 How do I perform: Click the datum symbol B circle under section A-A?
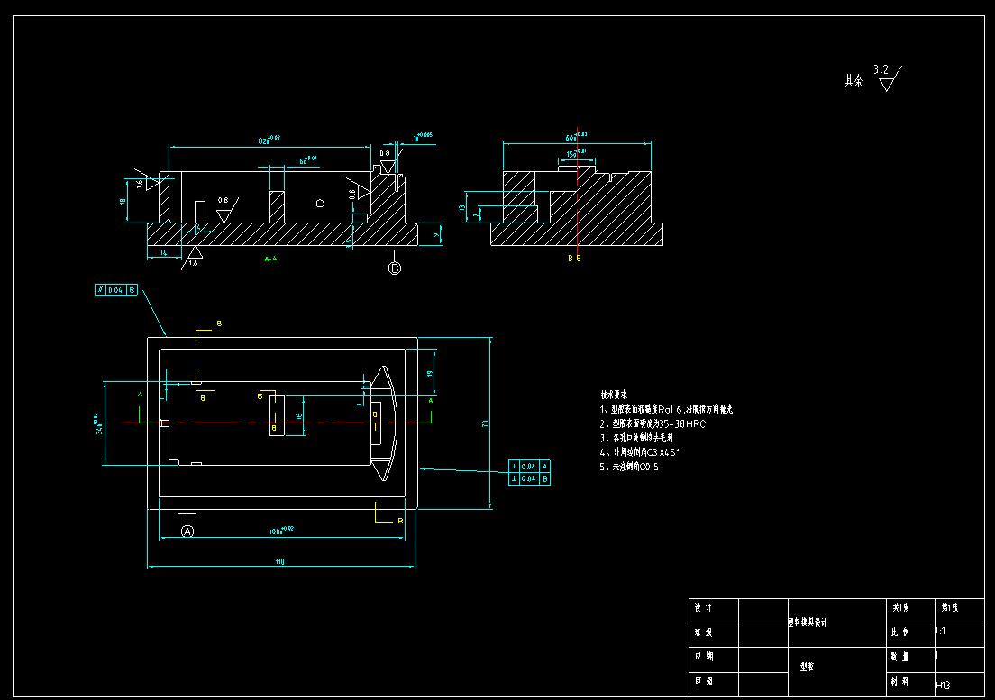393,267
